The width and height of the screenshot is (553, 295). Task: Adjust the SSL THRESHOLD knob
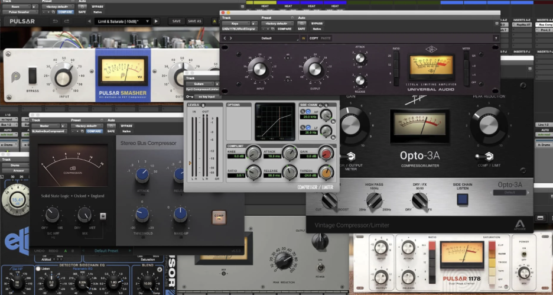[142, 215]
